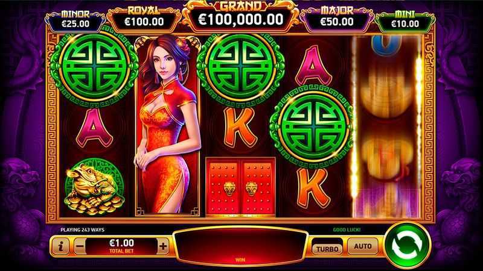Click green jade coin on fourth reel
This screenshot has width=483, height=271.
pyautogui.click(x=313, y=126)
